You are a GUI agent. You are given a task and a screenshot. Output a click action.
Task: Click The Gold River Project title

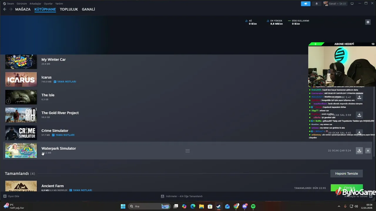60,113
